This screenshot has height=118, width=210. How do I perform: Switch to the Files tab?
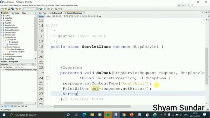pos(24,13)
